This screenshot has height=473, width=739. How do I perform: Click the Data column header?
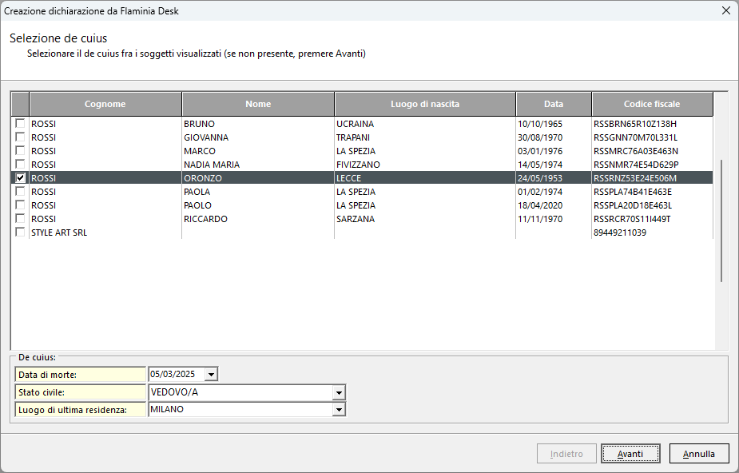[553, 104]
